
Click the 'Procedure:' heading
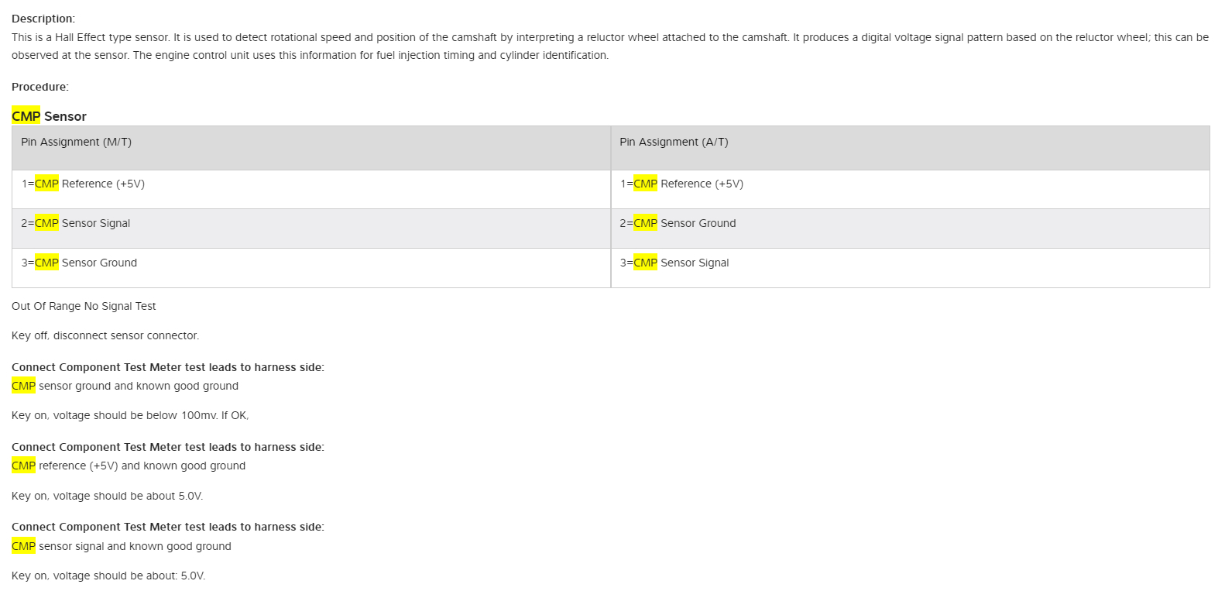point(40,87)
